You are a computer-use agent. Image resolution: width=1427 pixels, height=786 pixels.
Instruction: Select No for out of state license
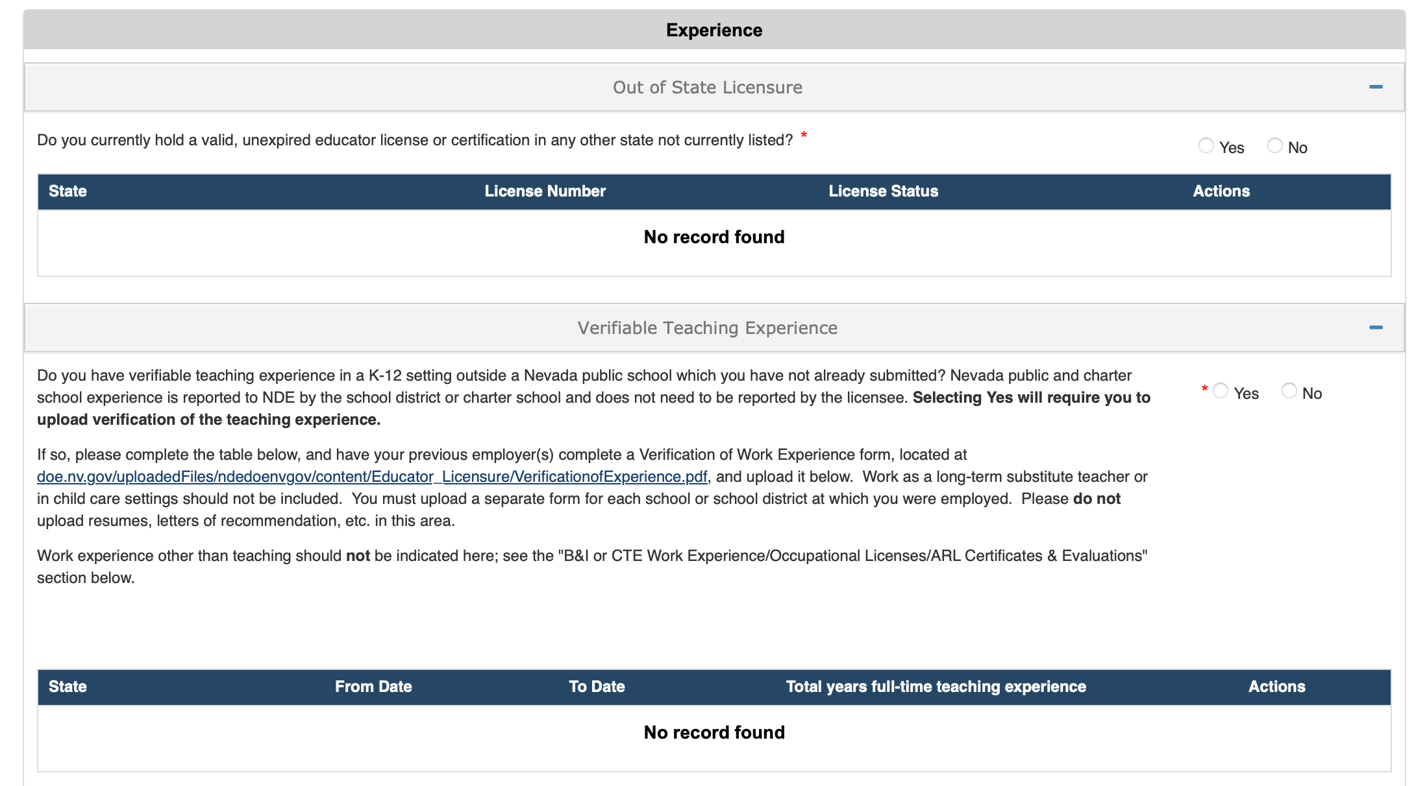tap(1274, 146)
